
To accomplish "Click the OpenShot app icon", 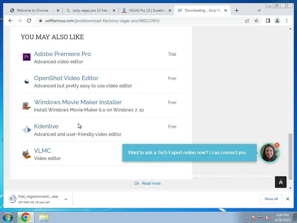I will click(x=27, y=81).
